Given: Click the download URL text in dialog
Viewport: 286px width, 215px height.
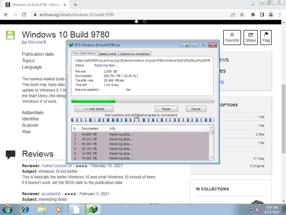Looking at the screenshot, I should [x=143, y=60].
